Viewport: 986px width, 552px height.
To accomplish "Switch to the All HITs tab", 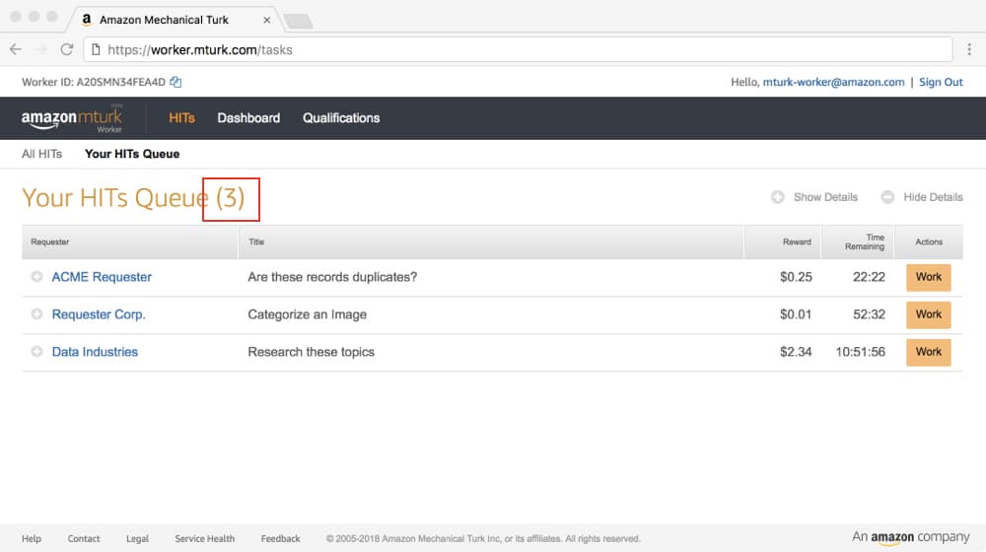I will tap(41, 154).
